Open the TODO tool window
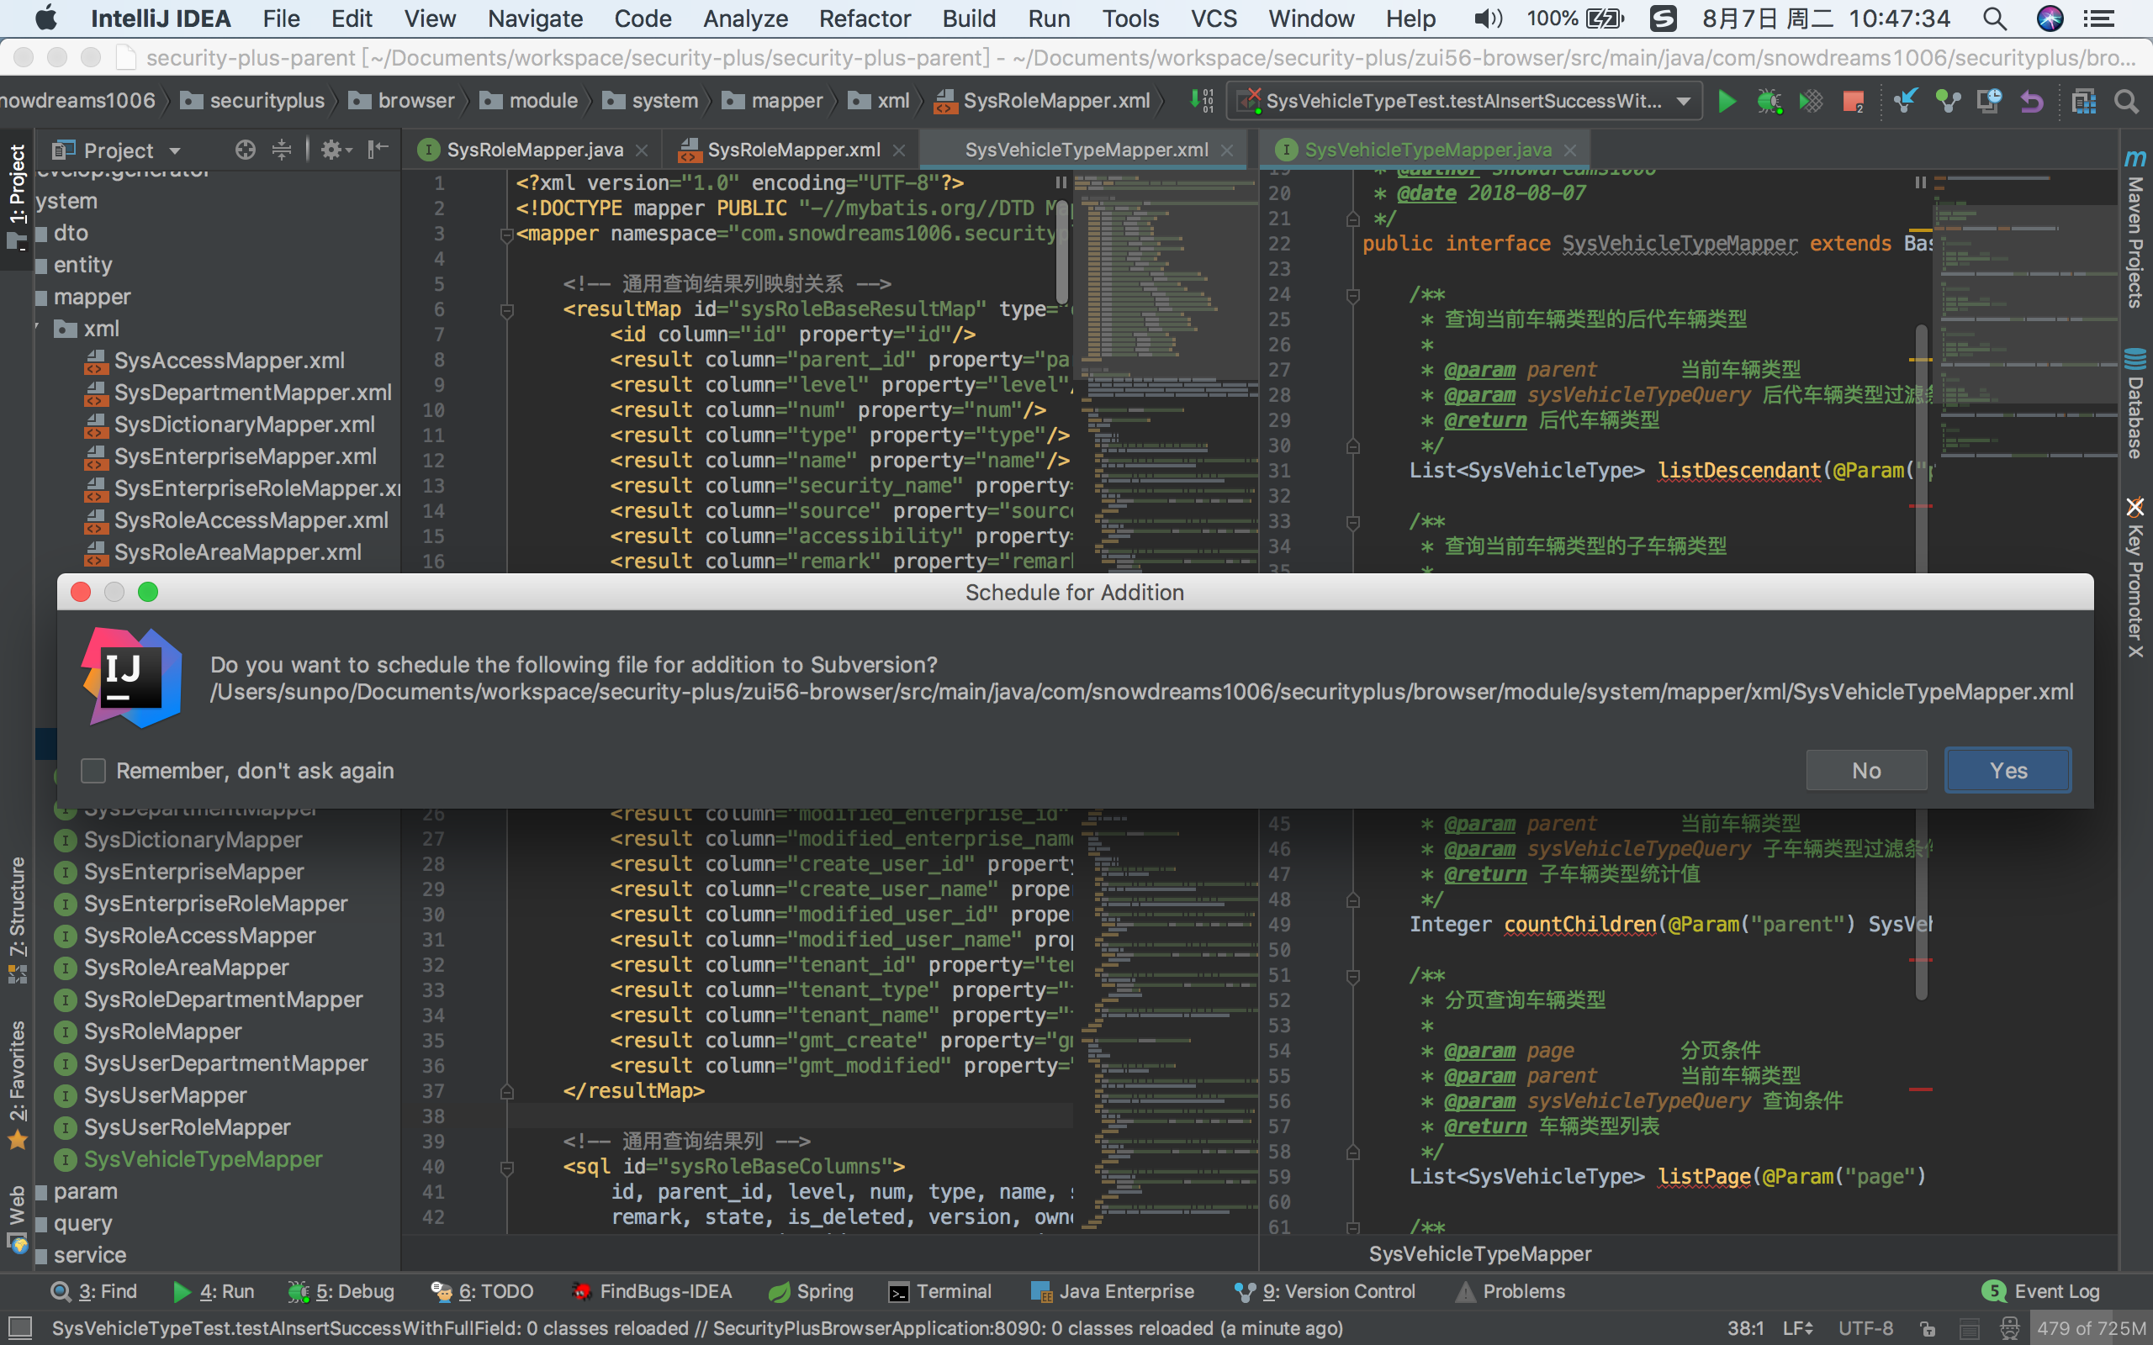Viewport: 2153px width, 1345px height. click(x=482, y=1290)
